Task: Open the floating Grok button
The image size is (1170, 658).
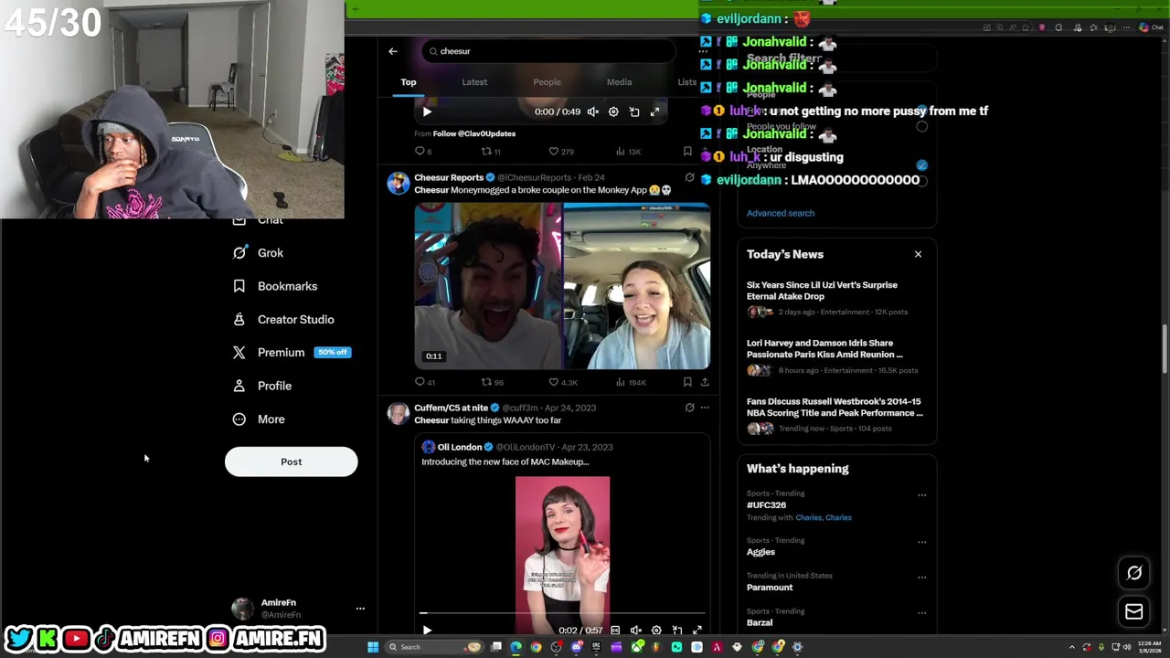Action: (x=1134, y=573)
